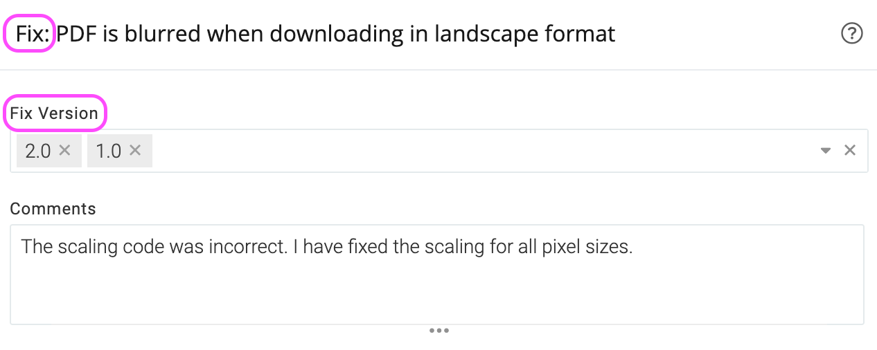
Task: Click blank area below the comment text
Action: (x=436, y=297)
